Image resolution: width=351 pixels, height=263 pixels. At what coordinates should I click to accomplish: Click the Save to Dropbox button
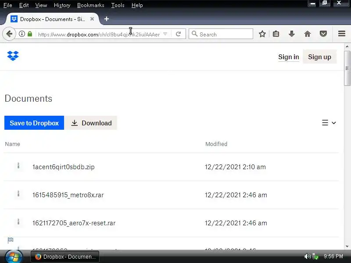pos(34,123)
